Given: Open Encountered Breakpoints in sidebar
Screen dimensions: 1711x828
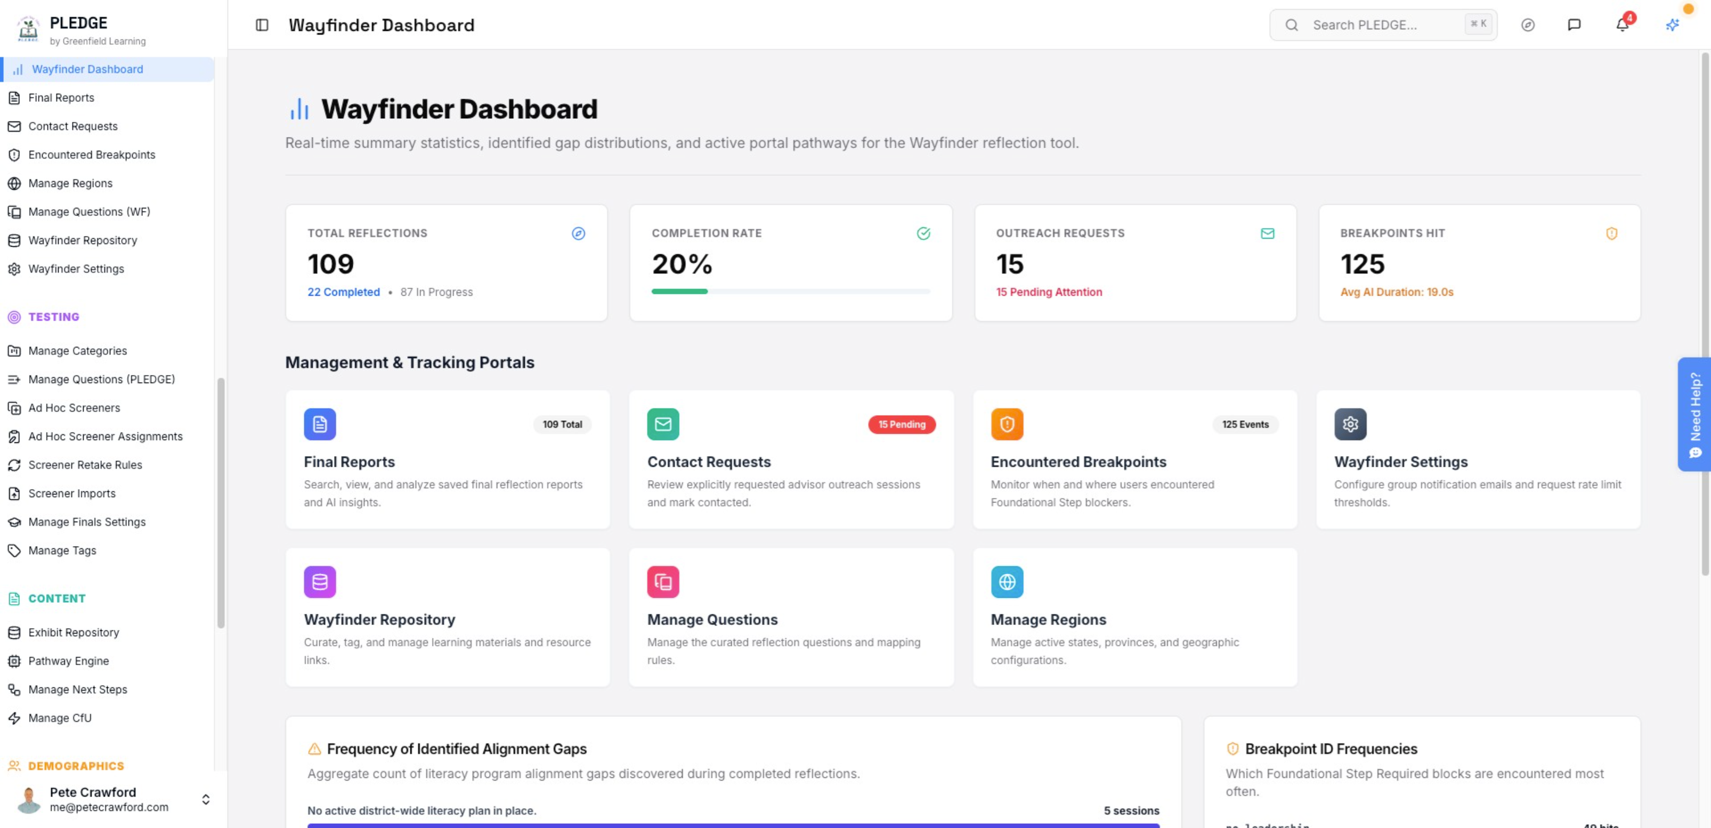Looking at the screenshot, I should point(108,155).
